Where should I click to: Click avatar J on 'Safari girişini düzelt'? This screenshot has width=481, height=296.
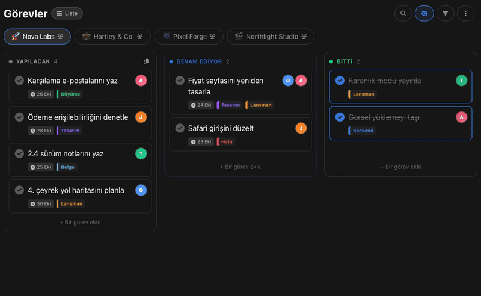pyautogui.click(x=301, y=128)
